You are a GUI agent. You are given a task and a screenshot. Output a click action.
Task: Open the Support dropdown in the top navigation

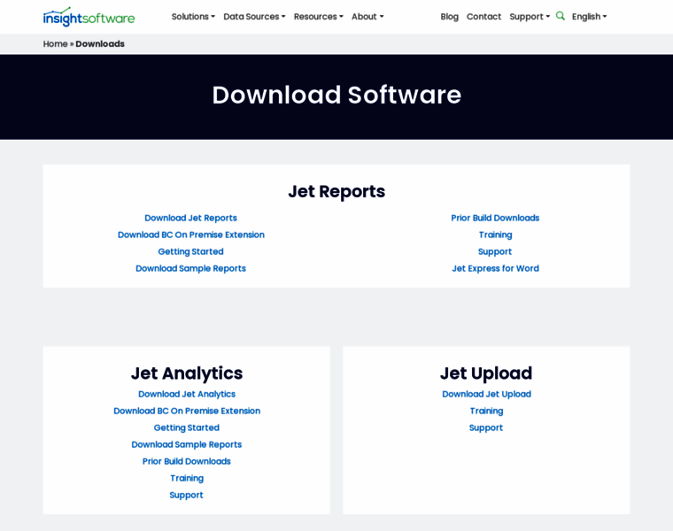click(x=530, y=16)
